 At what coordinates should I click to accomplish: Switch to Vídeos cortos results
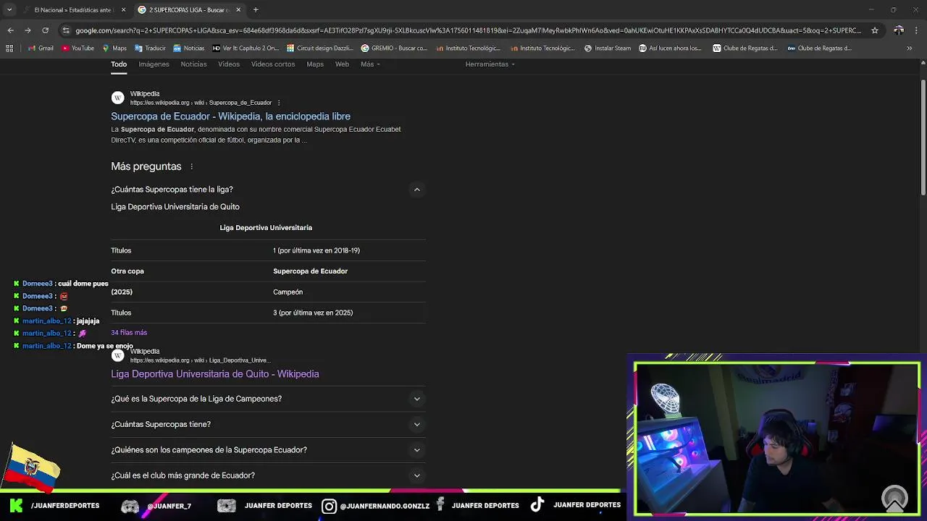273,64
